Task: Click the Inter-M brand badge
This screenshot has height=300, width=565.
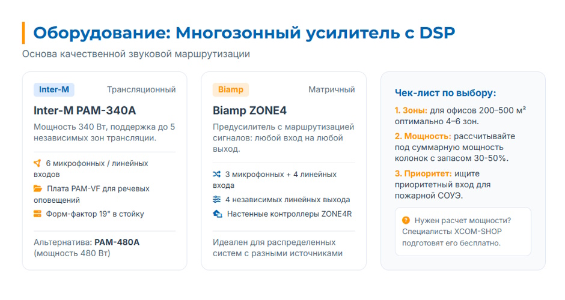Action: tap(54, 89)
